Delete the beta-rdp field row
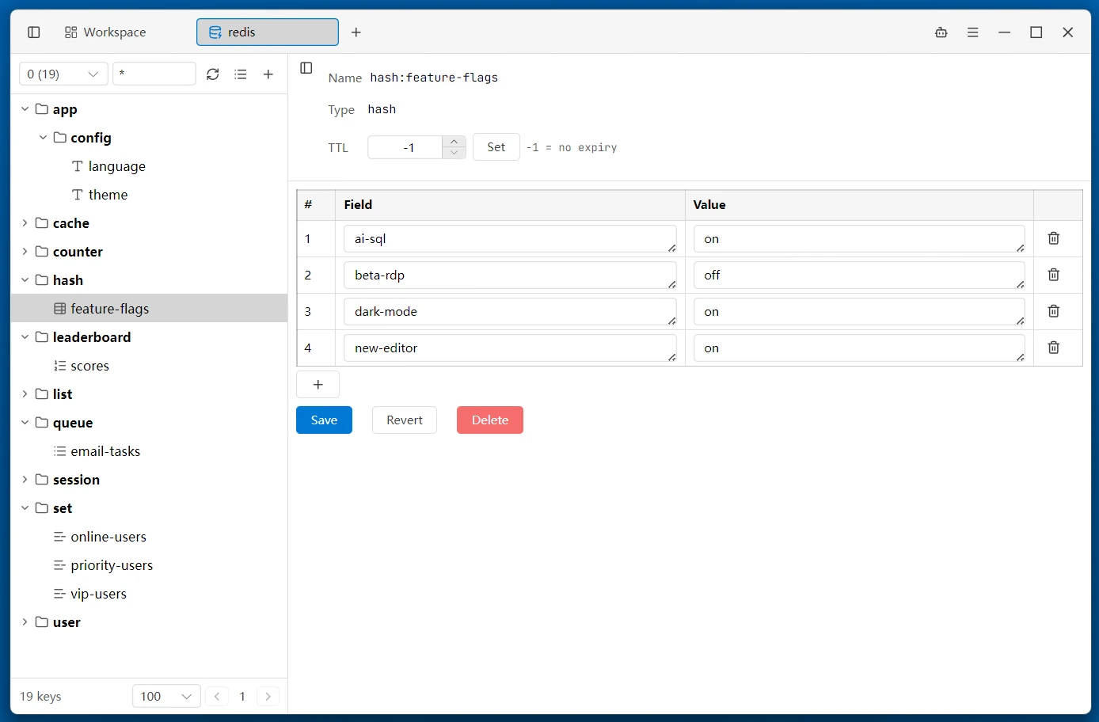Image resolution: width=1099 pixels, height=722 pixels. click(x=1054, y=275)
